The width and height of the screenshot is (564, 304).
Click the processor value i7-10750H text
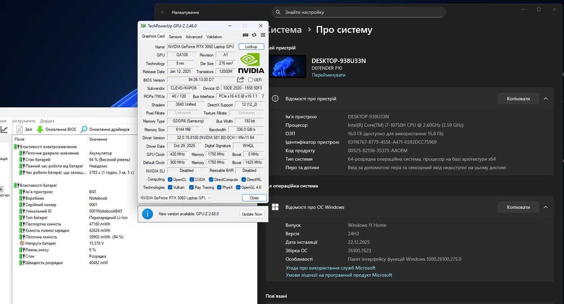(406, 125)
